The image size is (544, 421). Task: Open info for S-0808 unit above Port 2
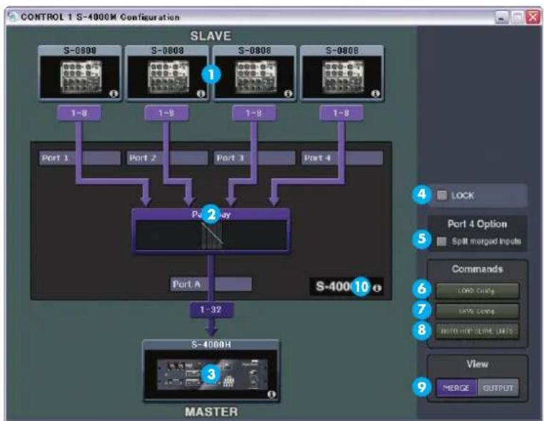201,93
